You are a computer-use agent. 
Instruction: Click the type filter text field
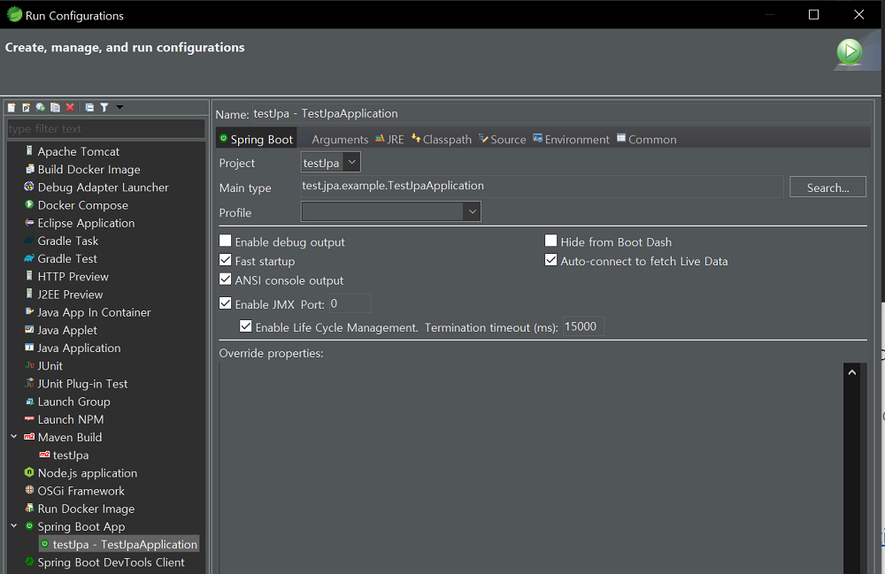[104, 129]
